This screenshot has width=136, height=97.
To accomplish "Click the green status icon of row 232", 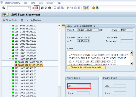I will coord(13,90).
